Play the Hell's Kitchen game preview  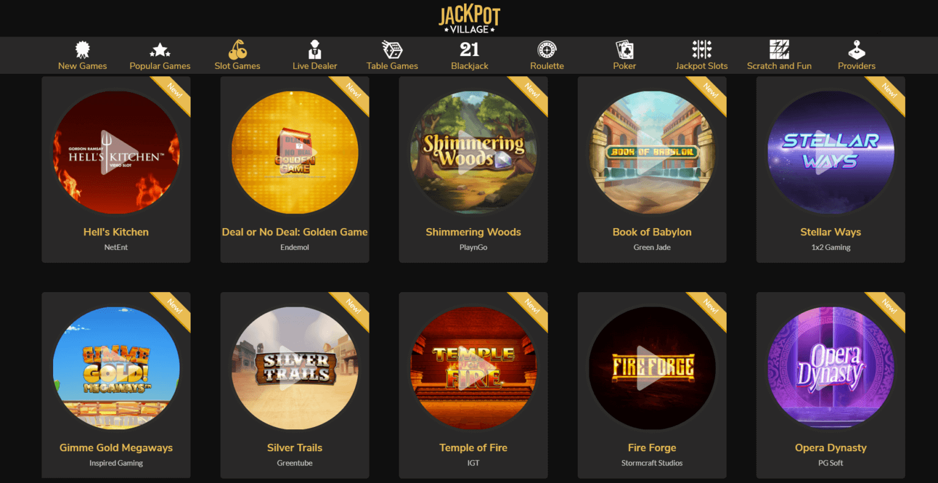coord(116,152)
